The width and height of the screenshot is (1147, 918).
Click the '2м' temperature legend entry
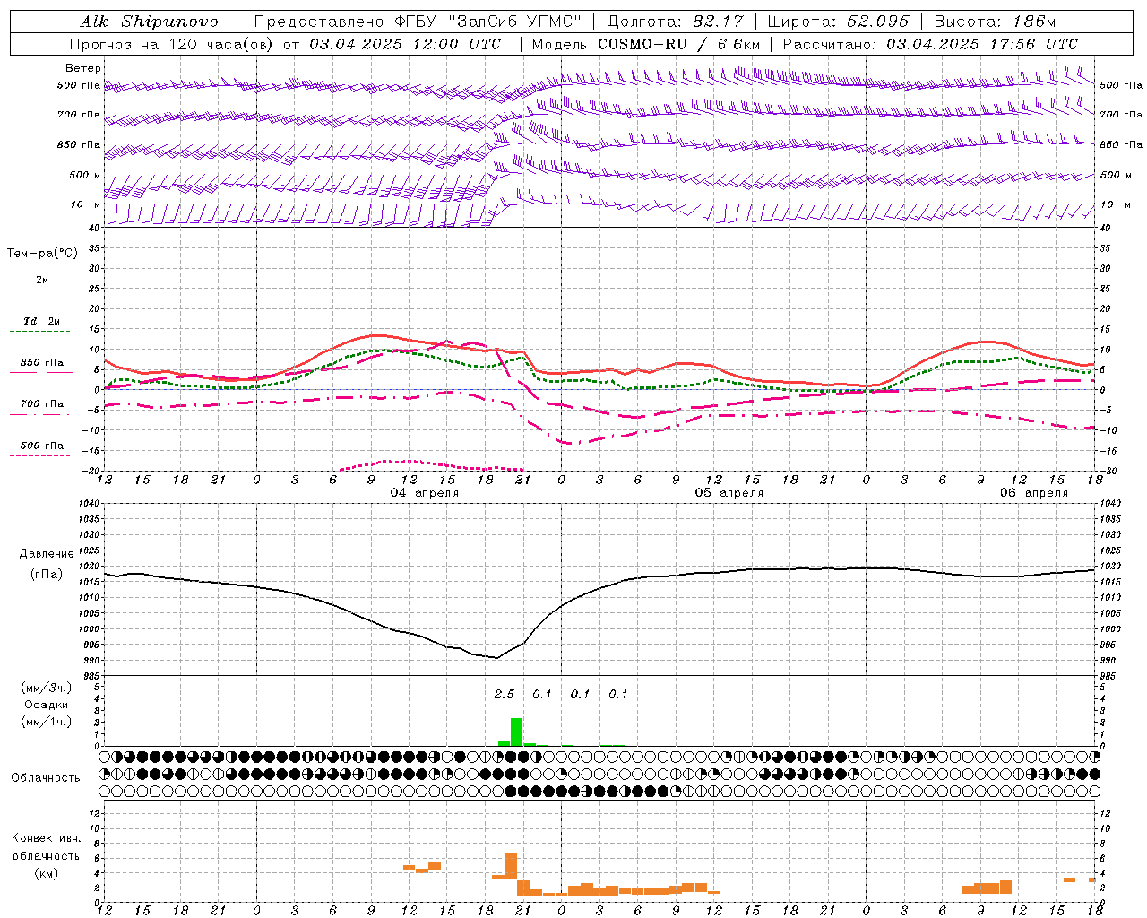coord(42,281)
